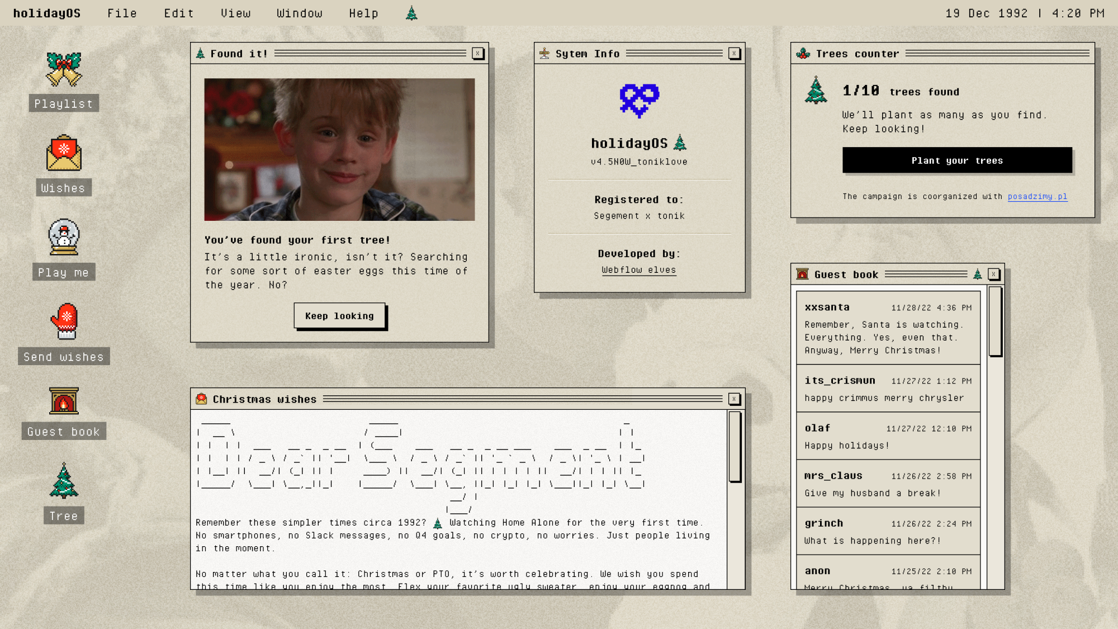
Task: Open the File menu
Action: [122, 13]
